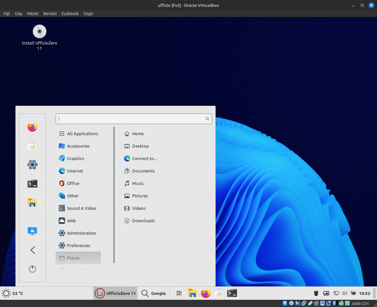Screen dimensions: 377x307
Task: Open the file manager in menu favorites
Action: 32,203
